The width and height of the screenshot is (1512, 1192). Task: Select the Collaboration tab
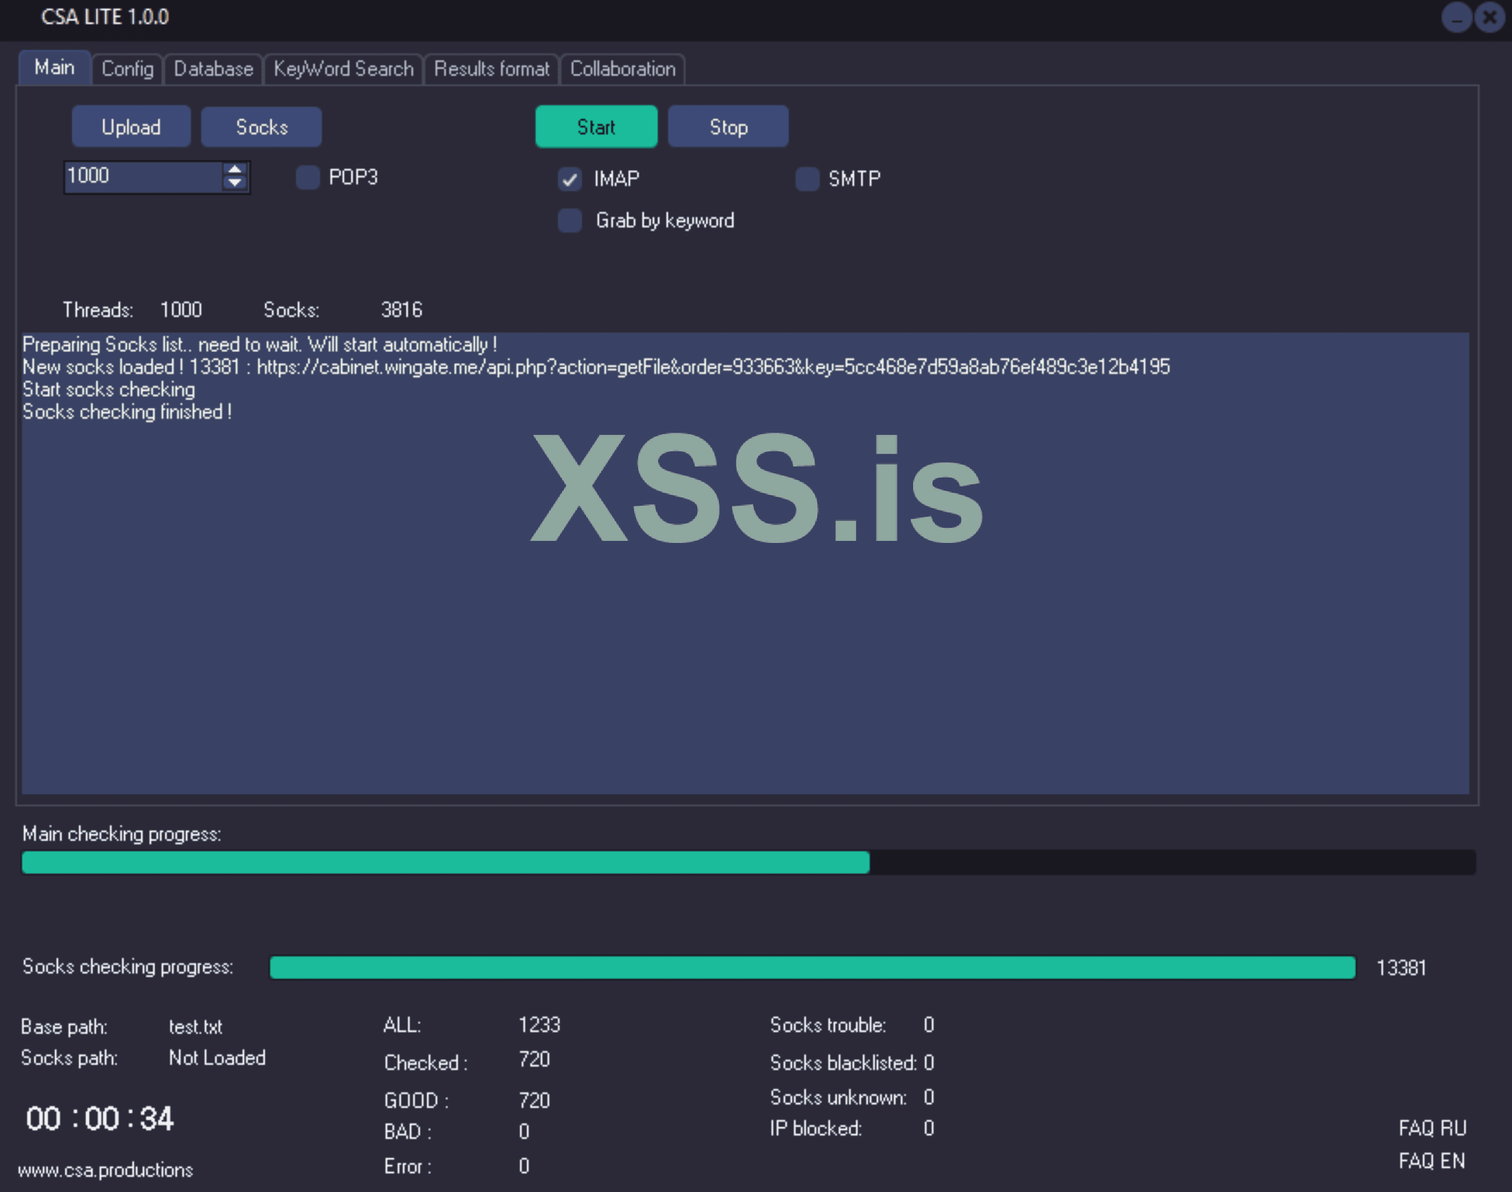[x=622, y=69]
